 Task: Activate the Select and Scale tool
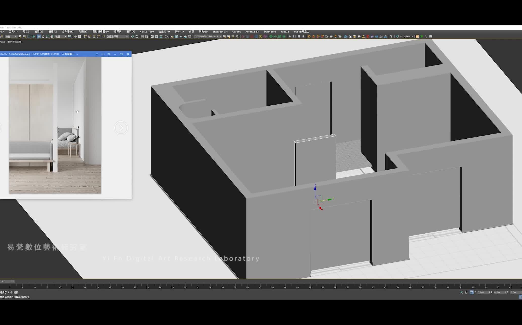coord(47,37)
